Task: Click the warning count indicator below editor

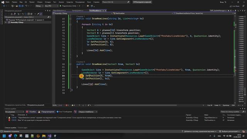Action: point(73,105)
